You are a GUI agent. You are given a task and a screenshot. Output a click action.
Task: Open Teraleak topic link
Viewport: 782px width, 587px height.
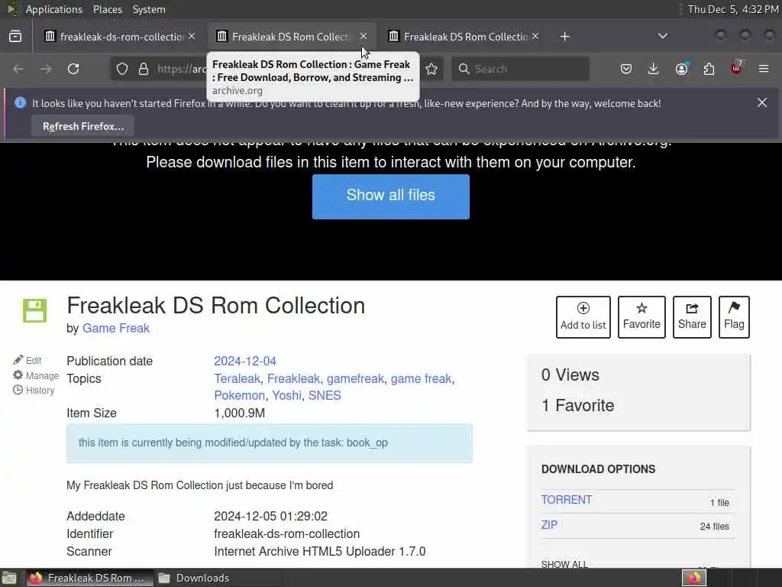[237, 378]
